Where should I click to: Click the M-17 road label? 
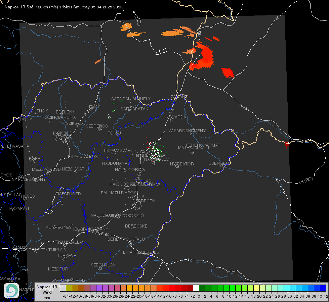[x=279, y=16]
